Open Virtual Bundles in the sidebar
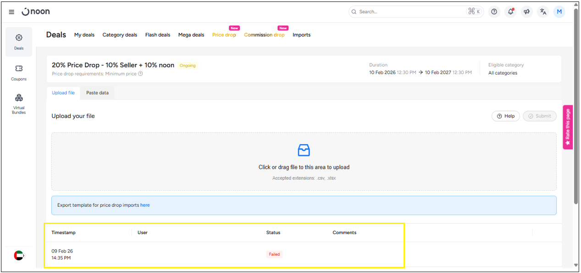581x273 pixels. click(19, 103)
